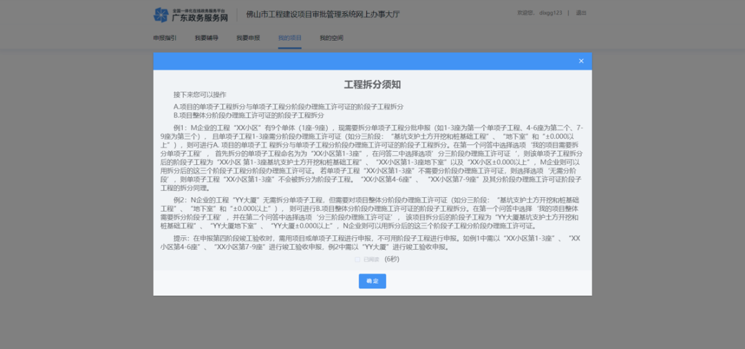Open the 我的空间 nav tab
This screenshot has height=349, width=745.
[332, 38]
